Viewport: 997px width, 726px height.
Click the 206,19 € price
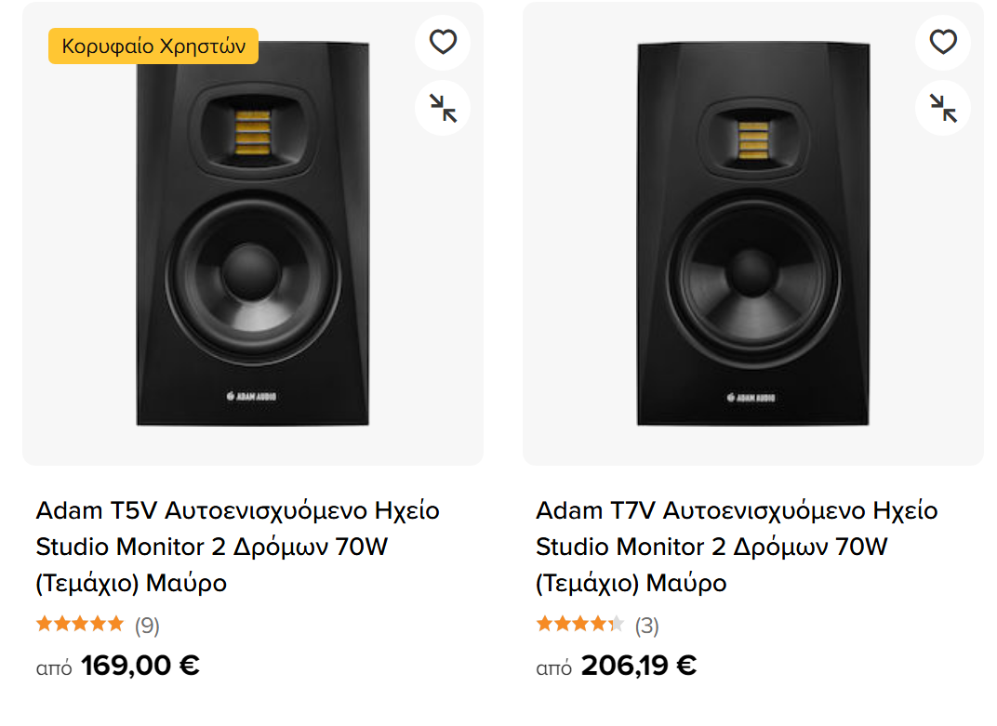point(639,666)
